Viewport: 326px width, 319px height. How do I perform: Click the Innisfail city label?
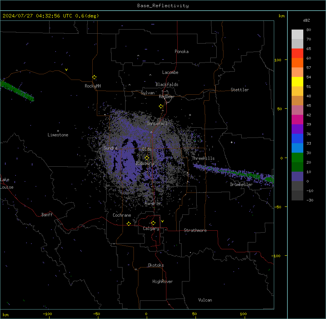pyautogui.click(x=157, y=124)
